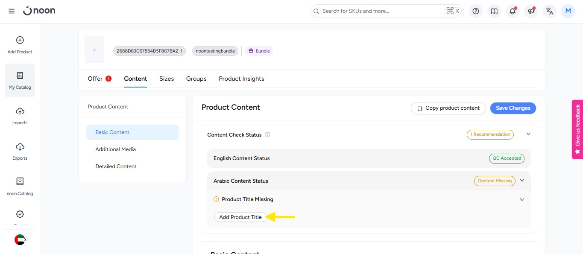Screen dimensions: 583x254
Task: Switch to the Product Insights tab
Action: 241,79
